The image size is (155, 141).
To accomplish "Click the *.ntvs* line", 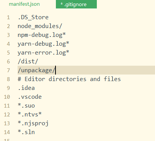I will tap(29, 114).
